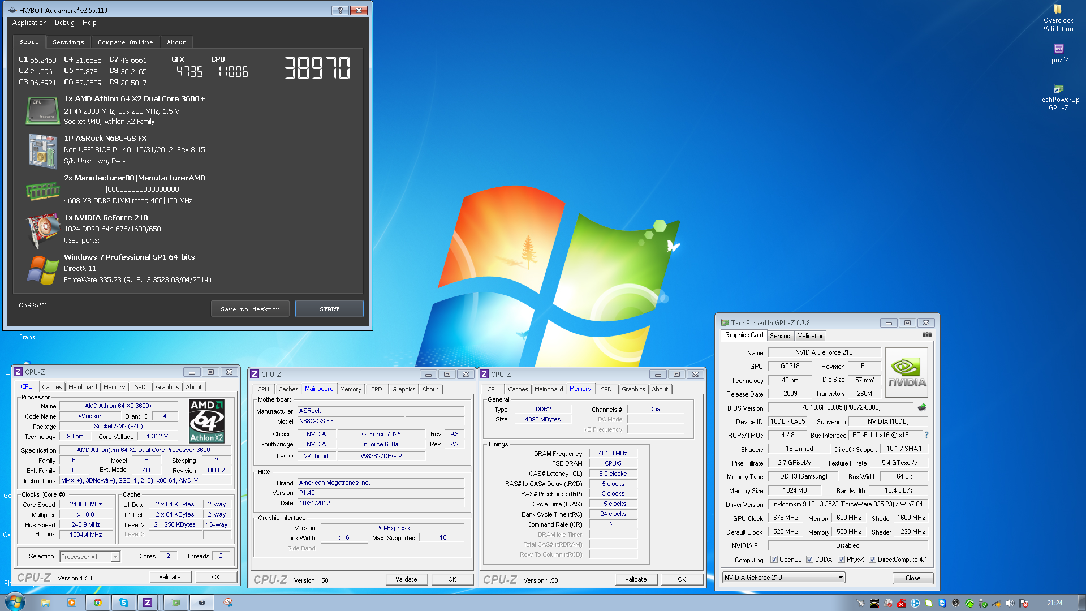Open CPU tab in right CPU-Z window
Viewport: 1086px width, 611px height.
coord(493,389)
